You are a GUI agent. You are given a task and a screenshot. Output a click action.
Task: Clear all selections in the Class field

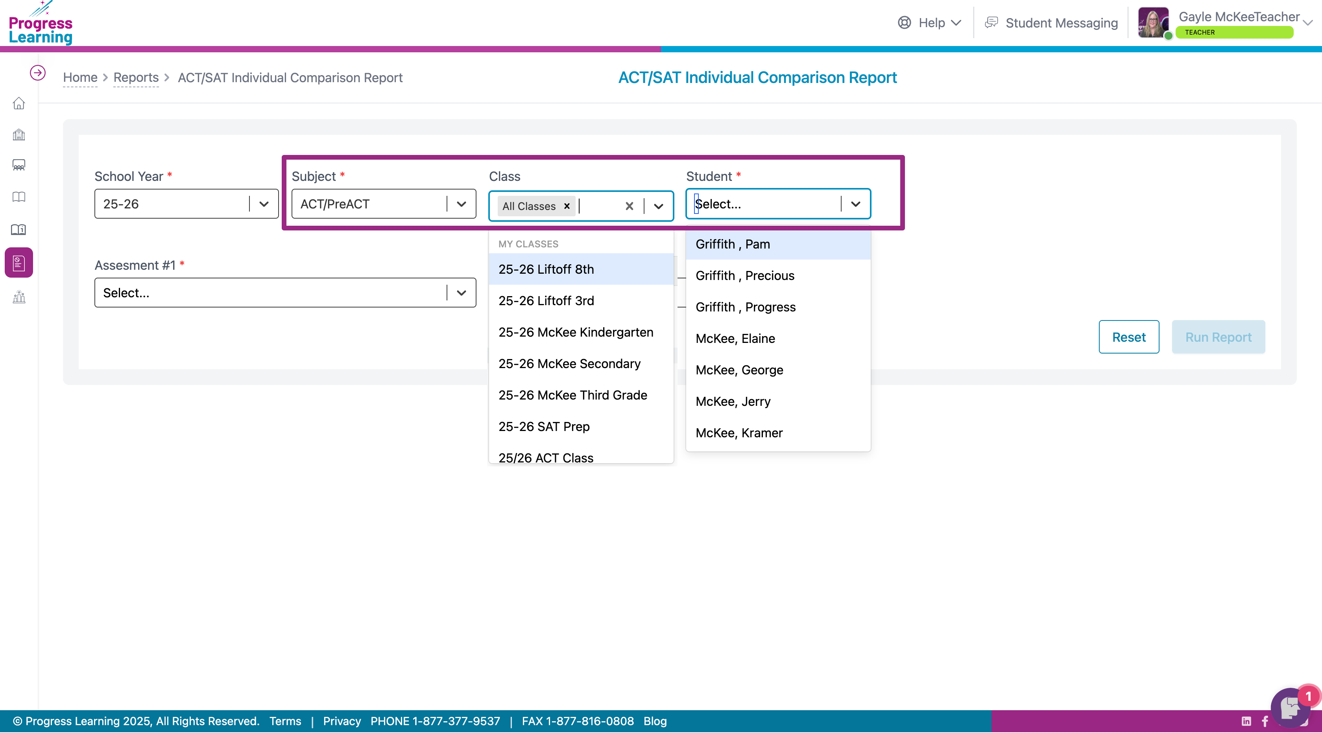point(629,206)
